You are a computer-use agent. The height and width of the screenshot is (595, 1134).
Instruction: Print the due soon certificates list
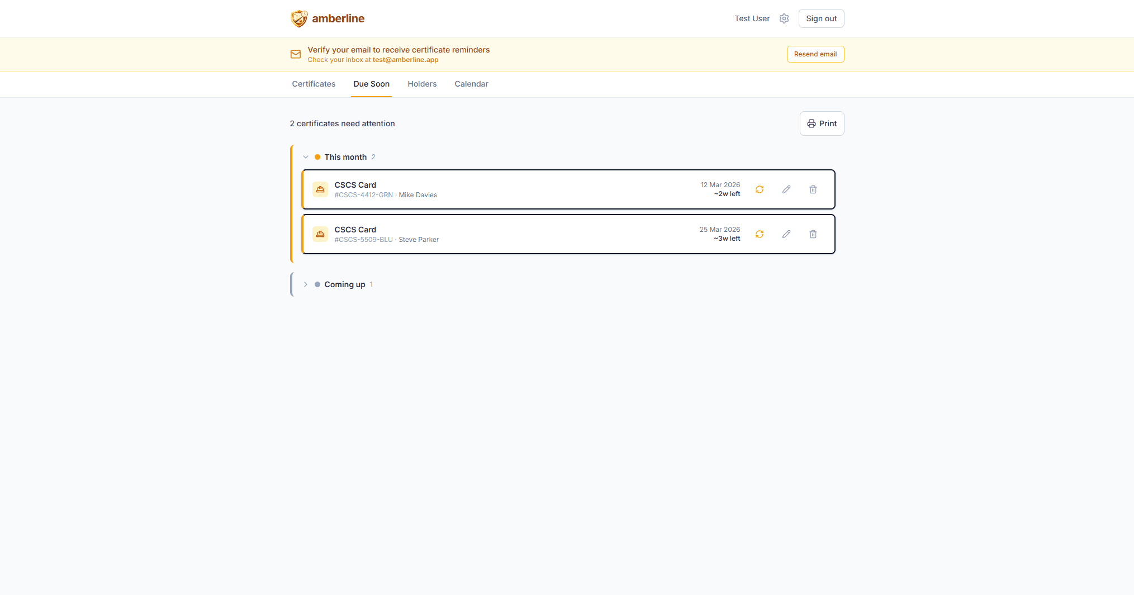tap(822, 123)
